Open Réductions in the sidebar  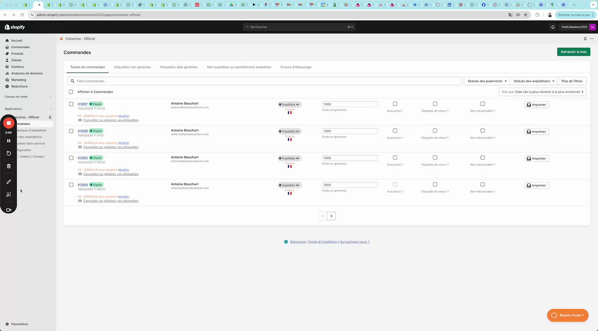click(19, 86)
